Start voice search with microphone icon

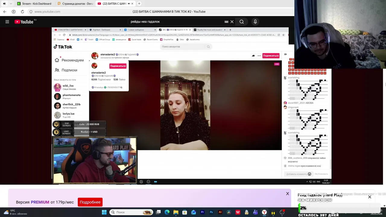pos(255,22)
